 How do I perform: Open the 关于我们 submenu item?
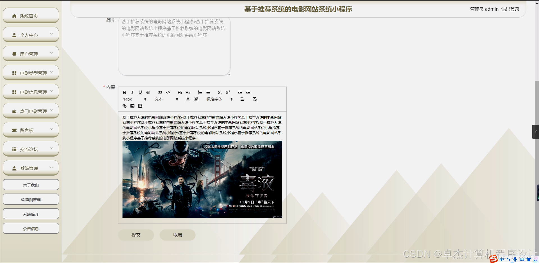click(x=31, y=185)
